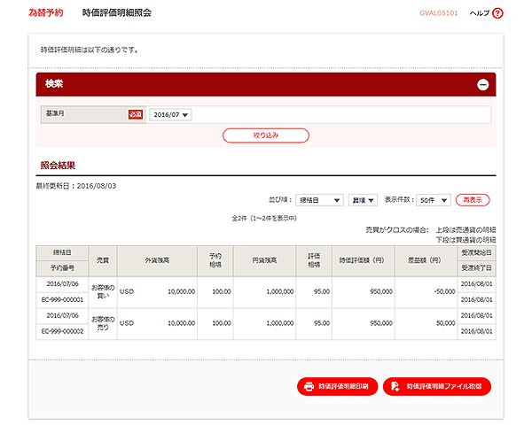Click the 受渡開始日 column header

pyautogui.click(x=476, y=253)
